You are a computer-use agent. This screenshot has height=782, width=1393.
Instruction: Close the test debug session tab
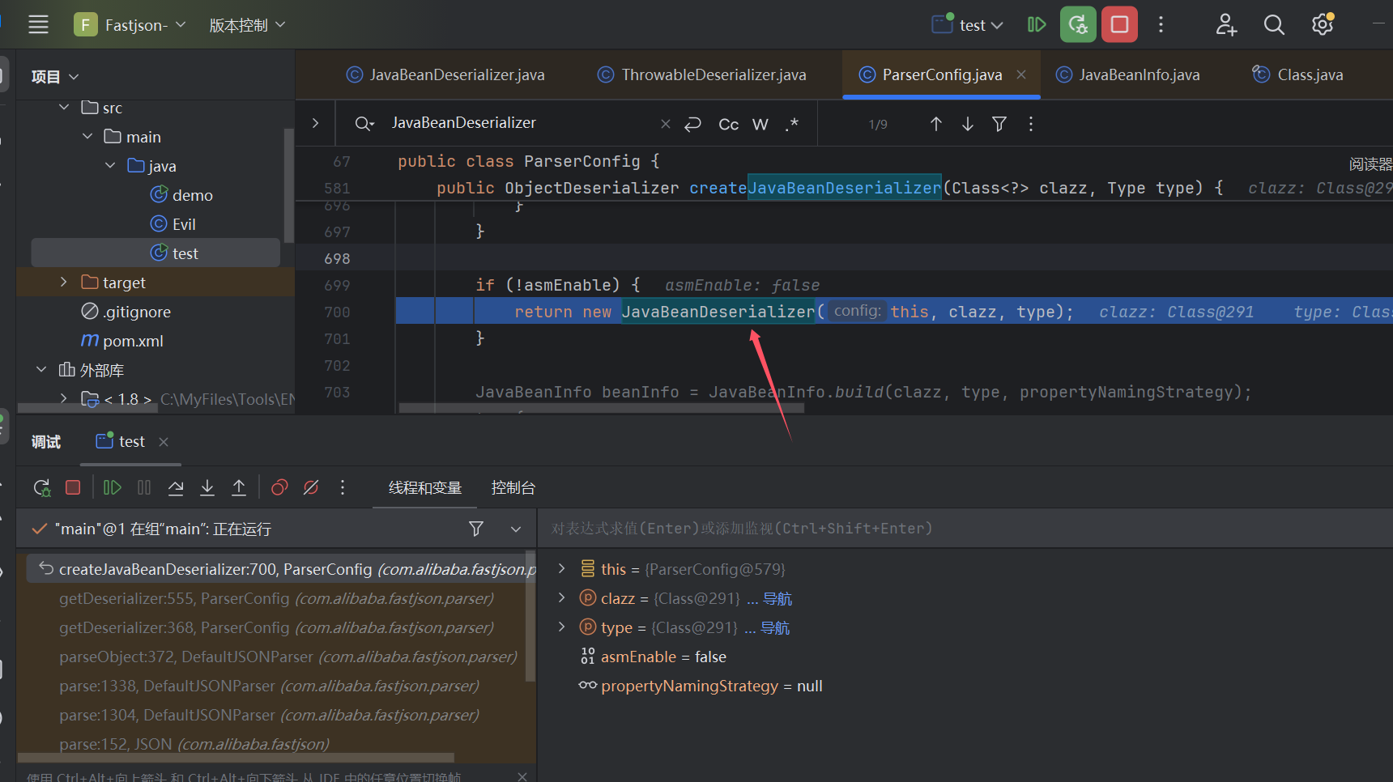click(x=164, y=442)
